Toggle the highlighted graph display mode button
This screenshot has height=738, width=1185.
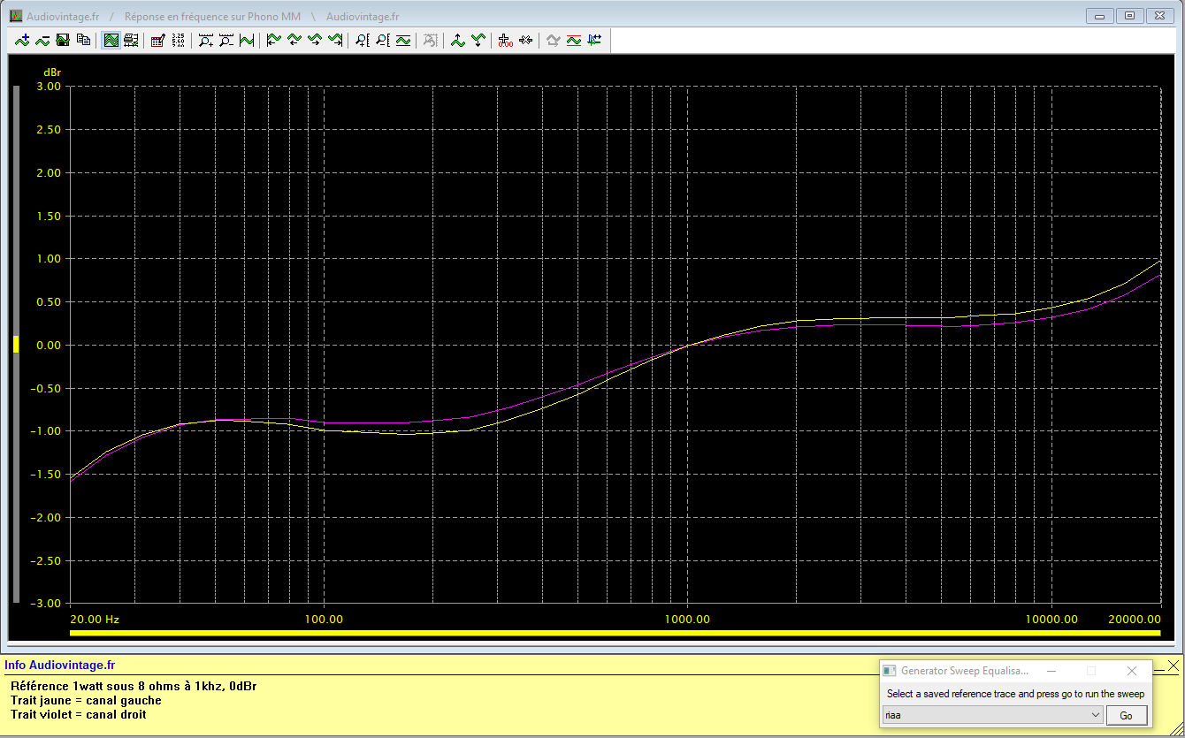tap(111, 40)
